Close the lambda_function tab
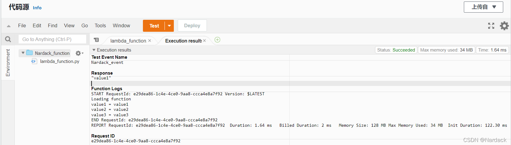Screen dimensions: 511x145 (x=150, y=41)
